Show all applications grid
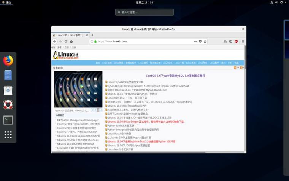 click(x=8, y=135)
